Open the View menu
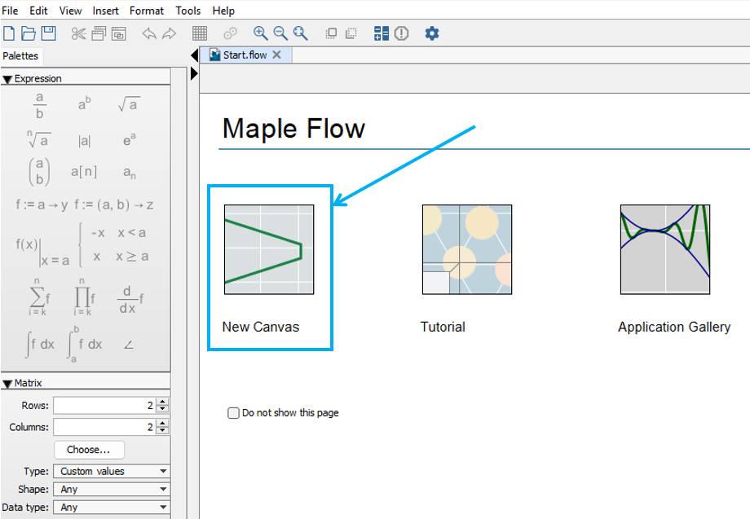The width and height of the screenshot is (750, 519). (70, 11)
